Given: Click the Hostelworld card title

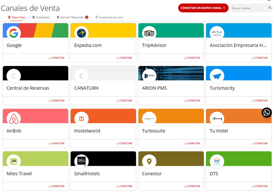Looking at the screenshot, I should [87, 131].
